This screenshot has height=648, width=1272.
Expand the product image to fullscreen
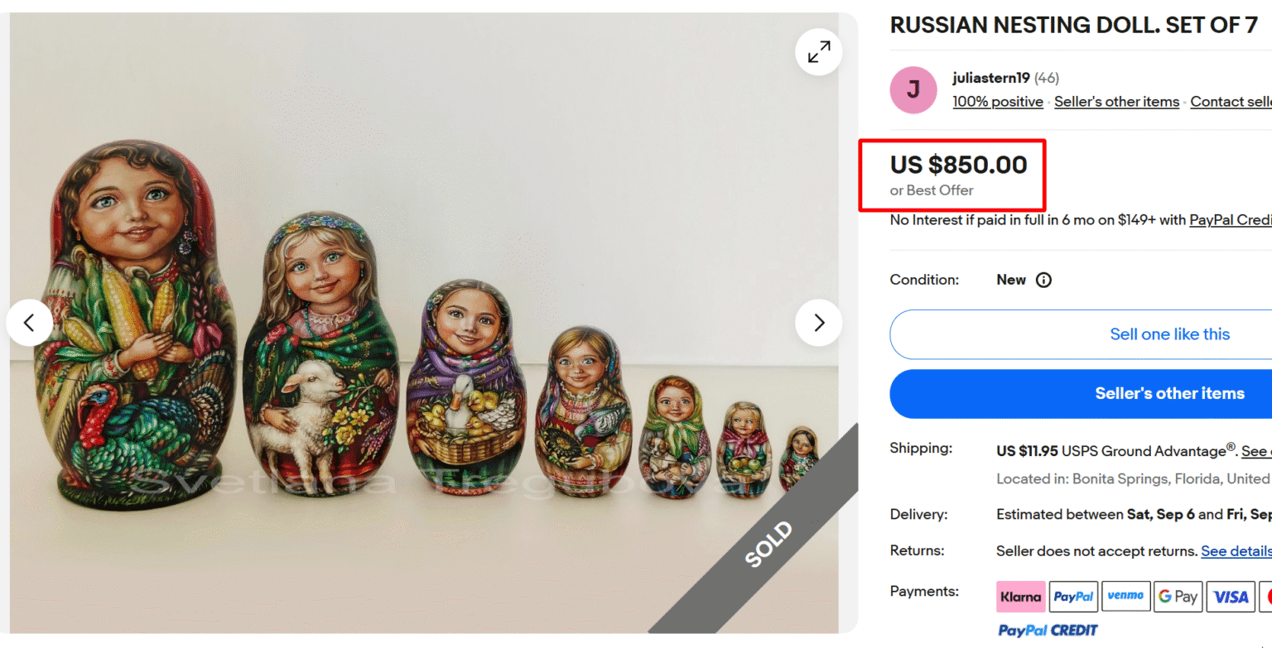click(x=818, y=51)
